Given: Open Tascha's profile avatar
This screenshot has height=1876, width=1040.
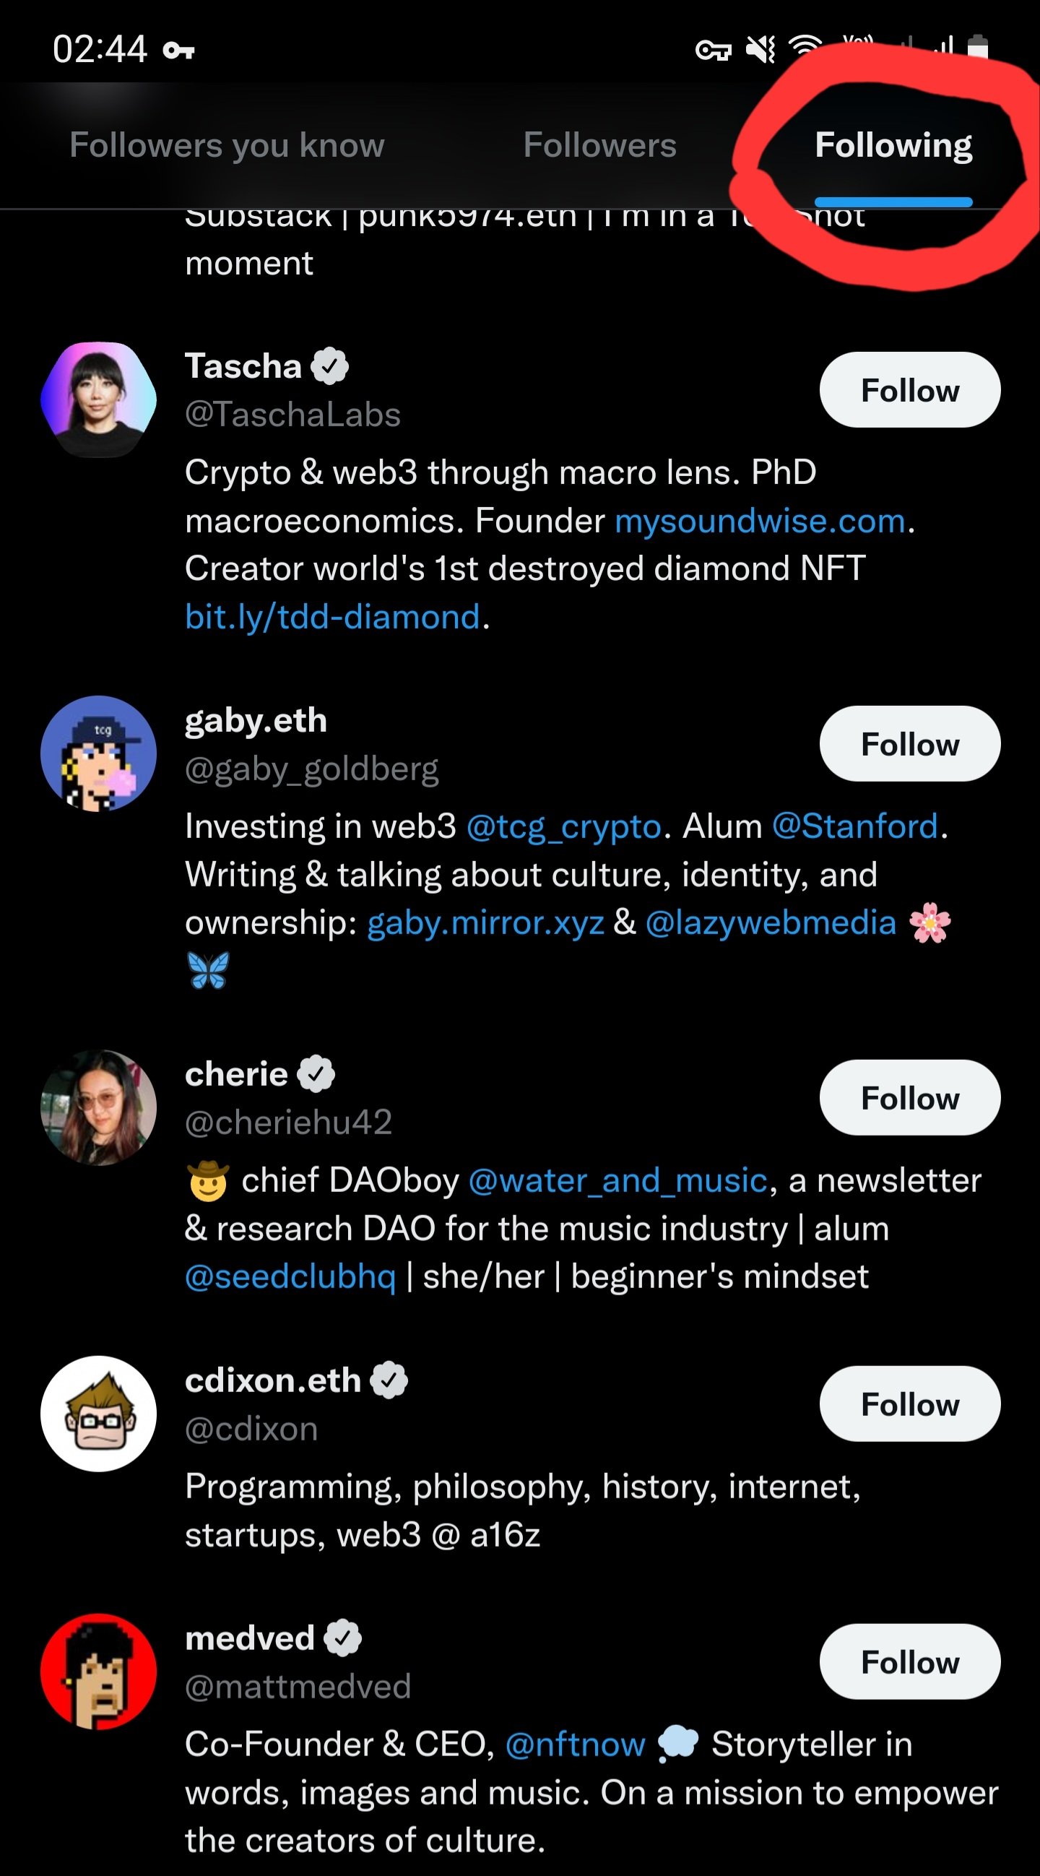Looking at the screenshot, I should tap(98, 399).
